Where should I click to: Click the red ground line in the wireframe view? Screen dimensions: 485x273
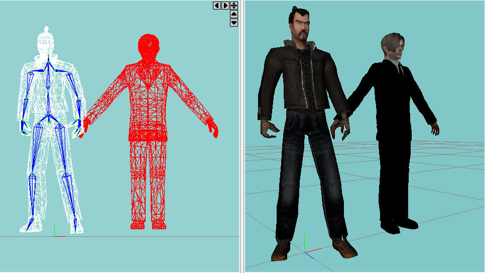pyautogui.click(x=151, y=236)
